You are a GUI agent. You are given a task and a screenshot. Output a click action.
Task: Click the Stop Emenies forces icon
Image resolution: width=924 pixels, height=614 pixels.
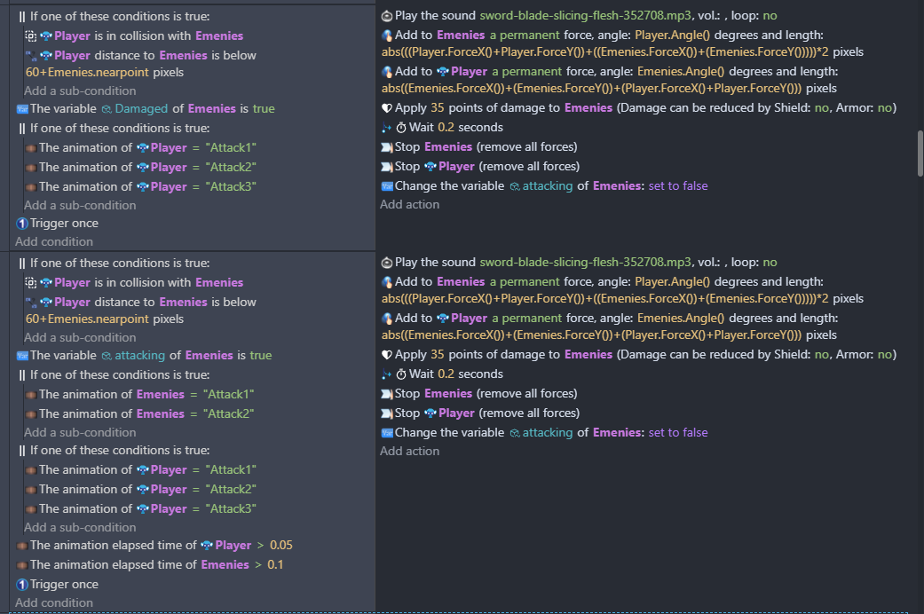point(387,146)
